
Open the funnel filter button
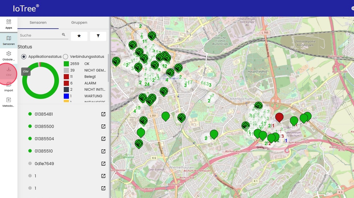(x=98, y=36)
